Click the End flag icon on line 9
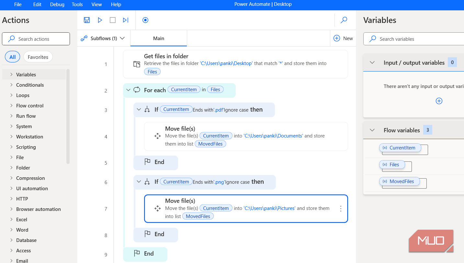Screen dimensions: 464x263 coord(137,253)
